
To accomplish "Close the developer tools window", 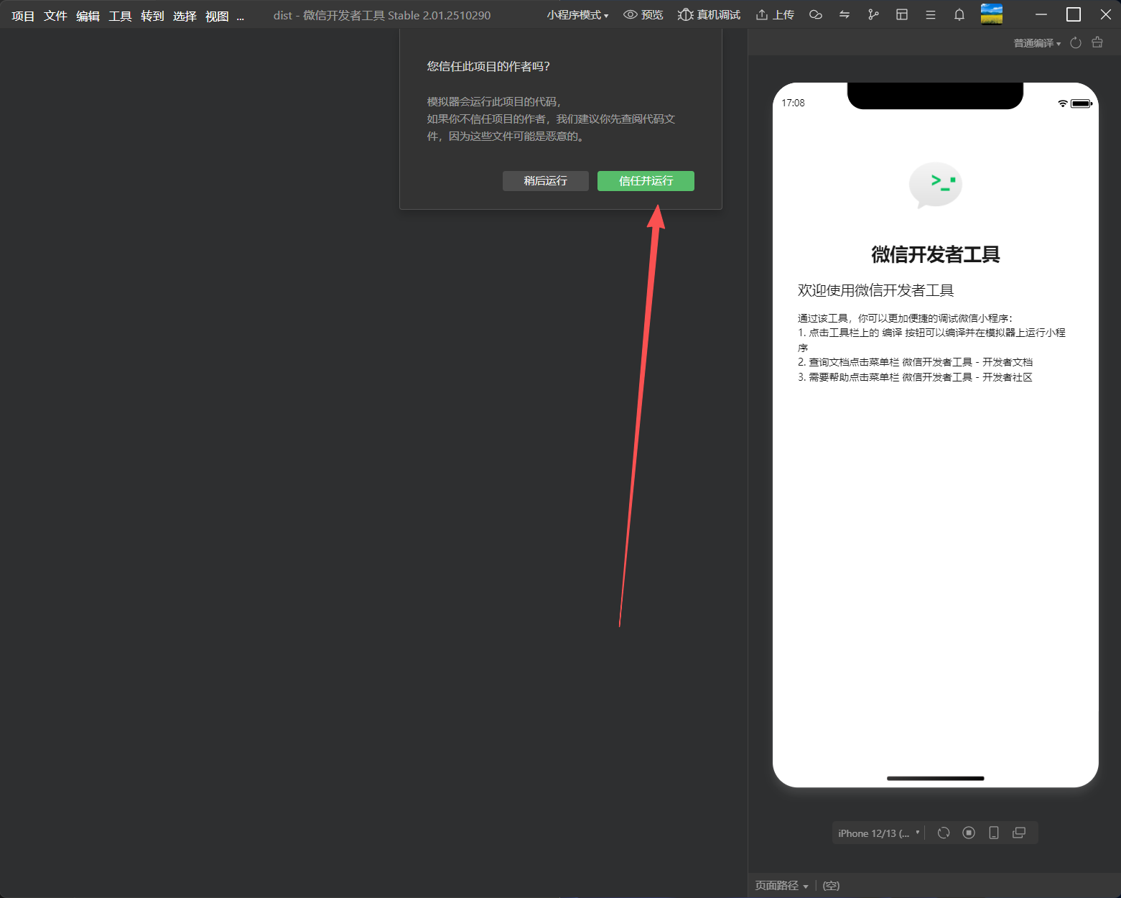I will tap(1106, 14).
